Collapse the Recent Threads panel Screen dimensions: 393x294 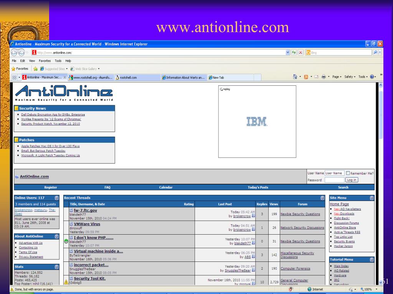(x=322, y=198)
